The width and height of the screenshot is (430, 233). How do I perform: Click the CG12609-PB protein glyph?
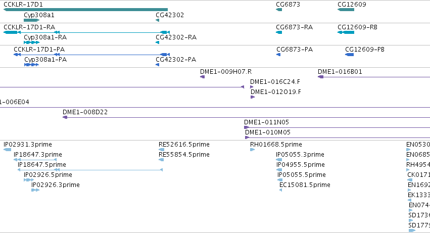(349, 55)
